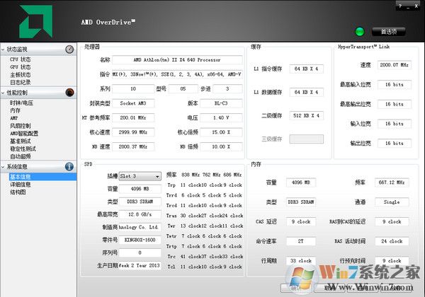
Task: Click the green status indicator light
Action: 359,31
